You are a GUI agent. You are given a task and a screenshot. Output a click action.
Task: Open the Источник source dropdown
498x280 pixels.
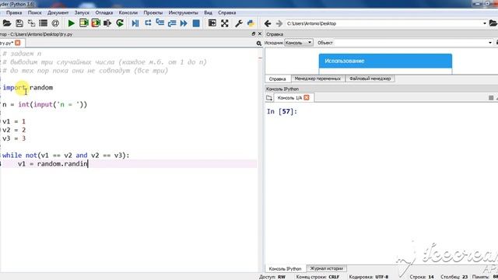click(x=299, y=43)
